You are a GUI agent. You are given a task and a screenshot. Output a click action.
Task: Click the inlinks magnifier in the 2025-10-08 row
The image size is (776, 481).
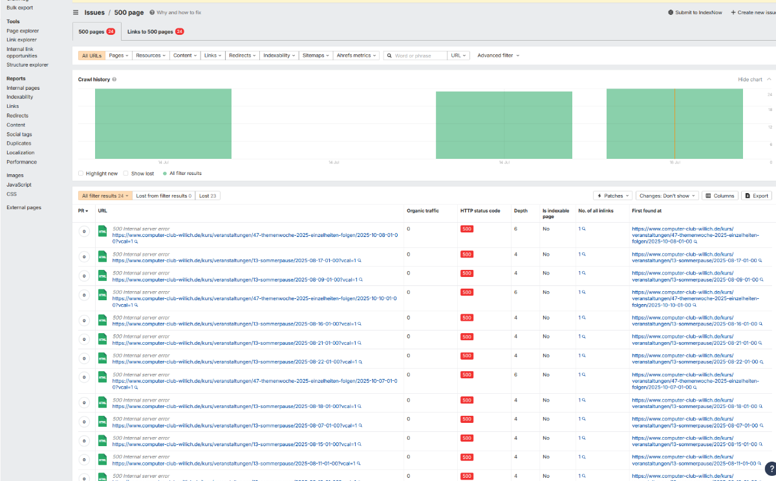[x=583, y=229]
